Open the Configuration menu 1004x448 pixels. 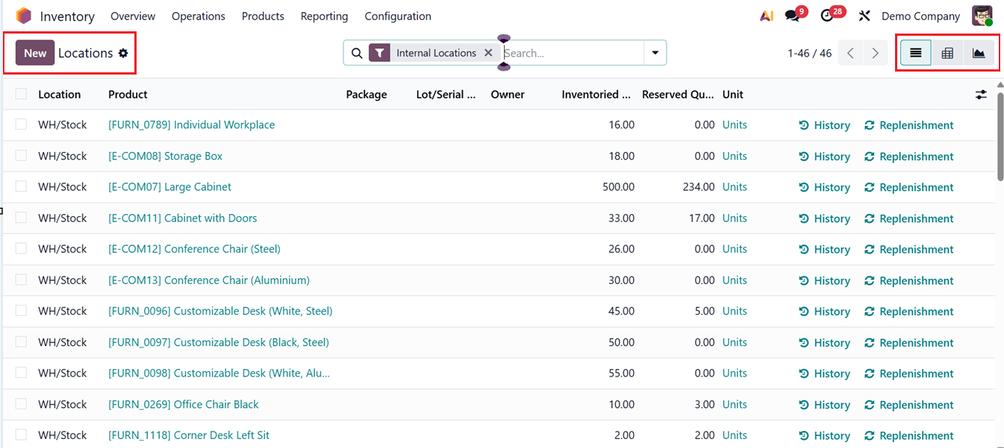(398, 16)
